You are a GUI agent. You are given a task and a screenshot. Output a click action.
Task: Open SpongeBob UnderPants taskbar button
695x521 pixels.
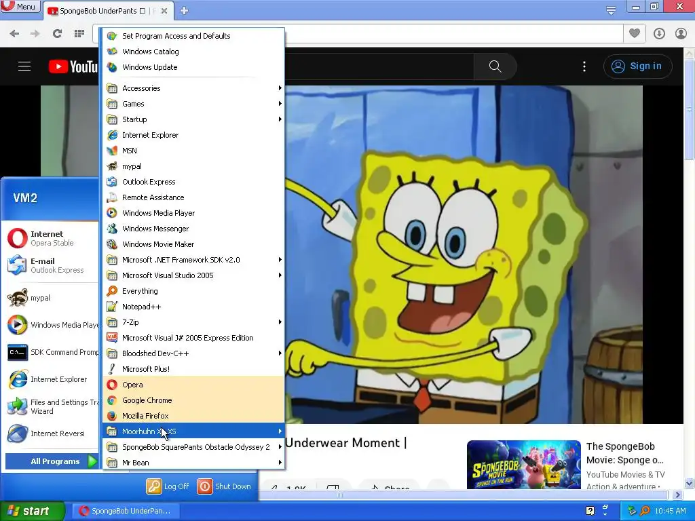125,511
